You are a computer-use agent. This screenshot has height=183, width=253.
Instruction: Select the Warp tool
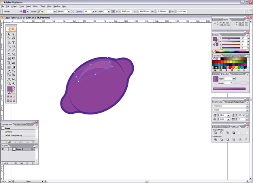pos(9,58)
